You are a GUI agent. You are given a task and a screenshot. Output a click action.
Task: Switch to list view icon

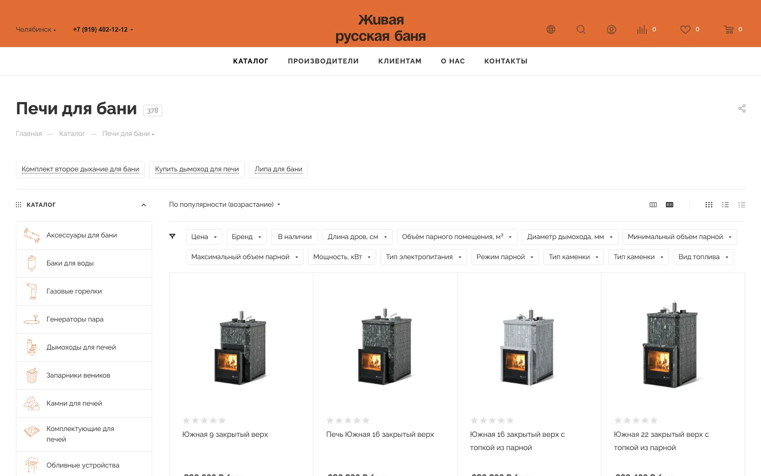[x=726, y=205]
